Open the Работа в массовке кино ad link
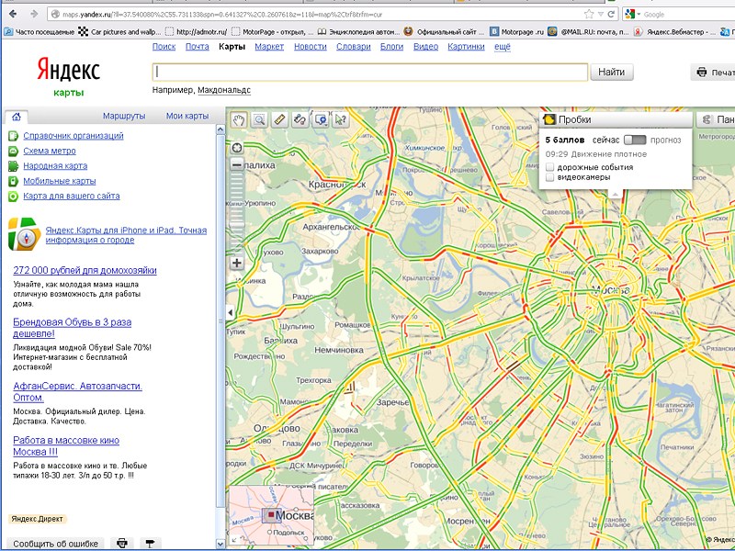The width and height of the screenshot is (735, 551). pos(66,446)
